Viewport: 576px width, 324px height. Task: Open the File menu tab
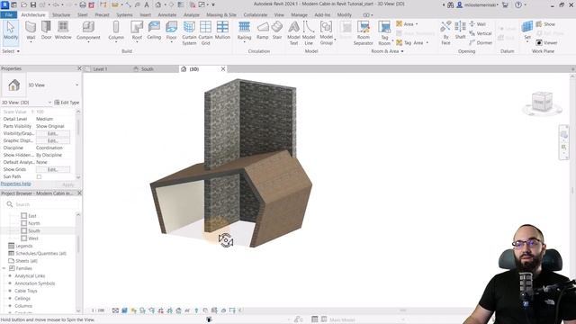[8, 14]
